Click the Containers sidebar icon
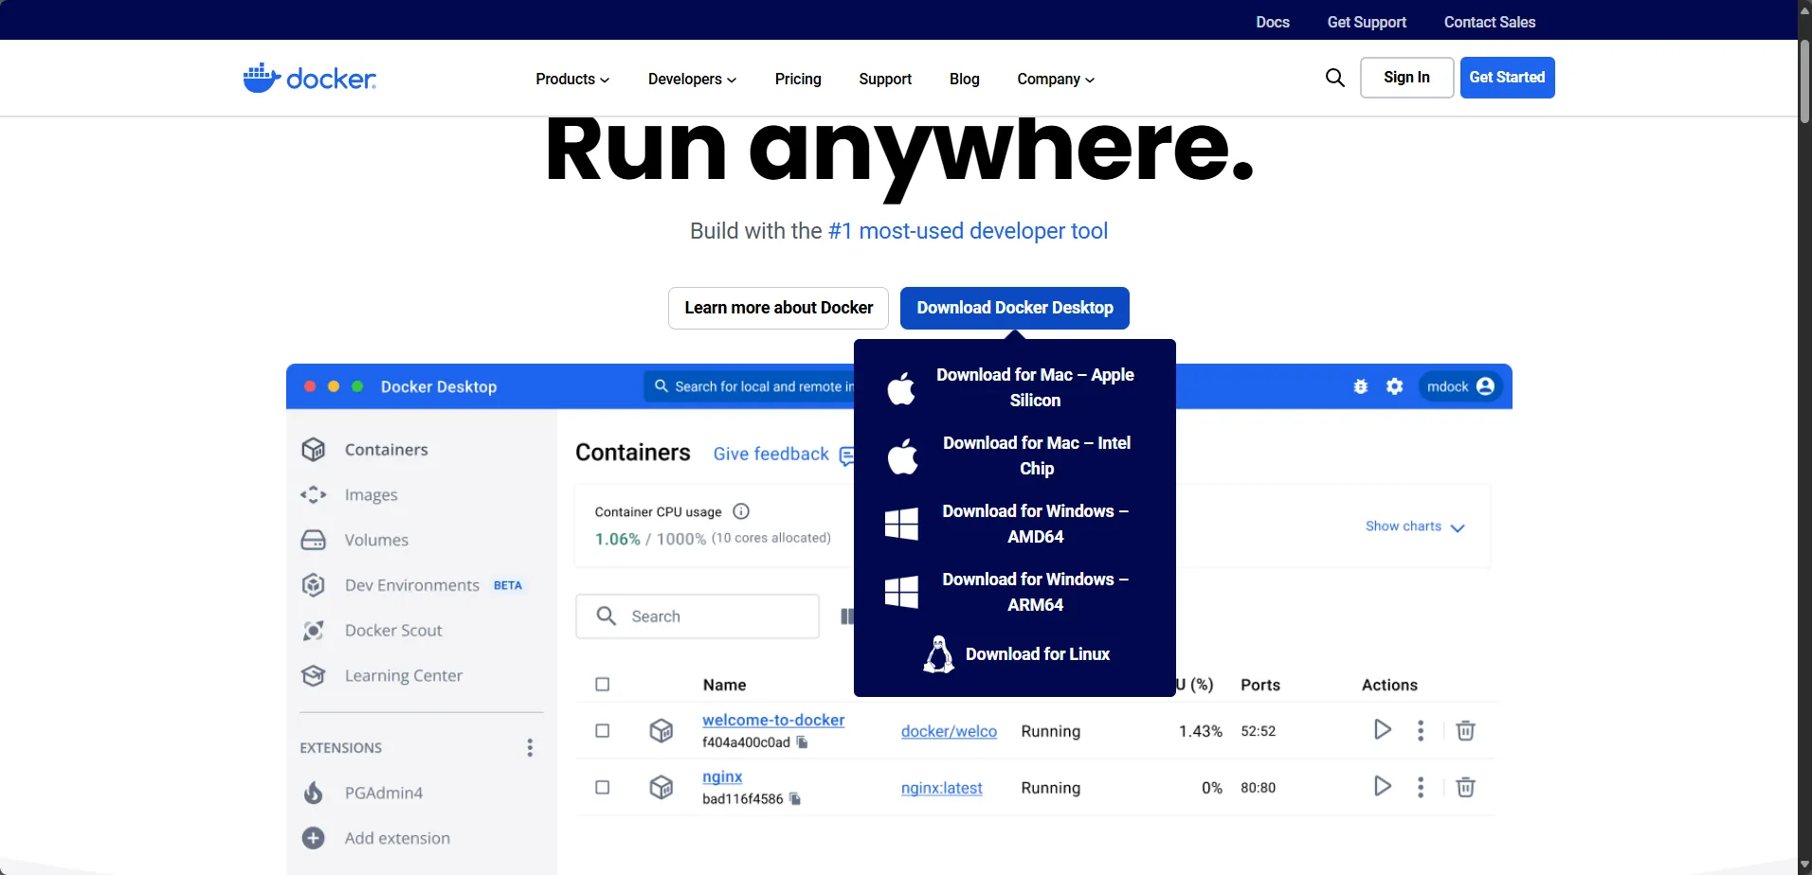 point(314,450)
